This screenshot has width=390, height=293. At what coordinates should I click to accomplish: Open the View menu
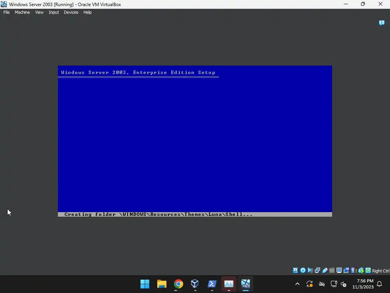tap(39, 12)
